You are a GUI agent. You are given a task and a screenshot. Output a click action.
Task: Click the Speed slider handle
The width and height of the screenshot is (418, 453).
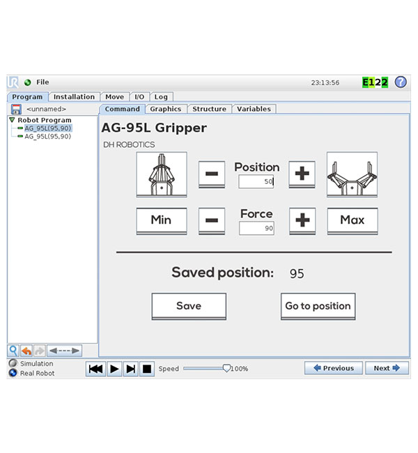[x=226, y=369]
